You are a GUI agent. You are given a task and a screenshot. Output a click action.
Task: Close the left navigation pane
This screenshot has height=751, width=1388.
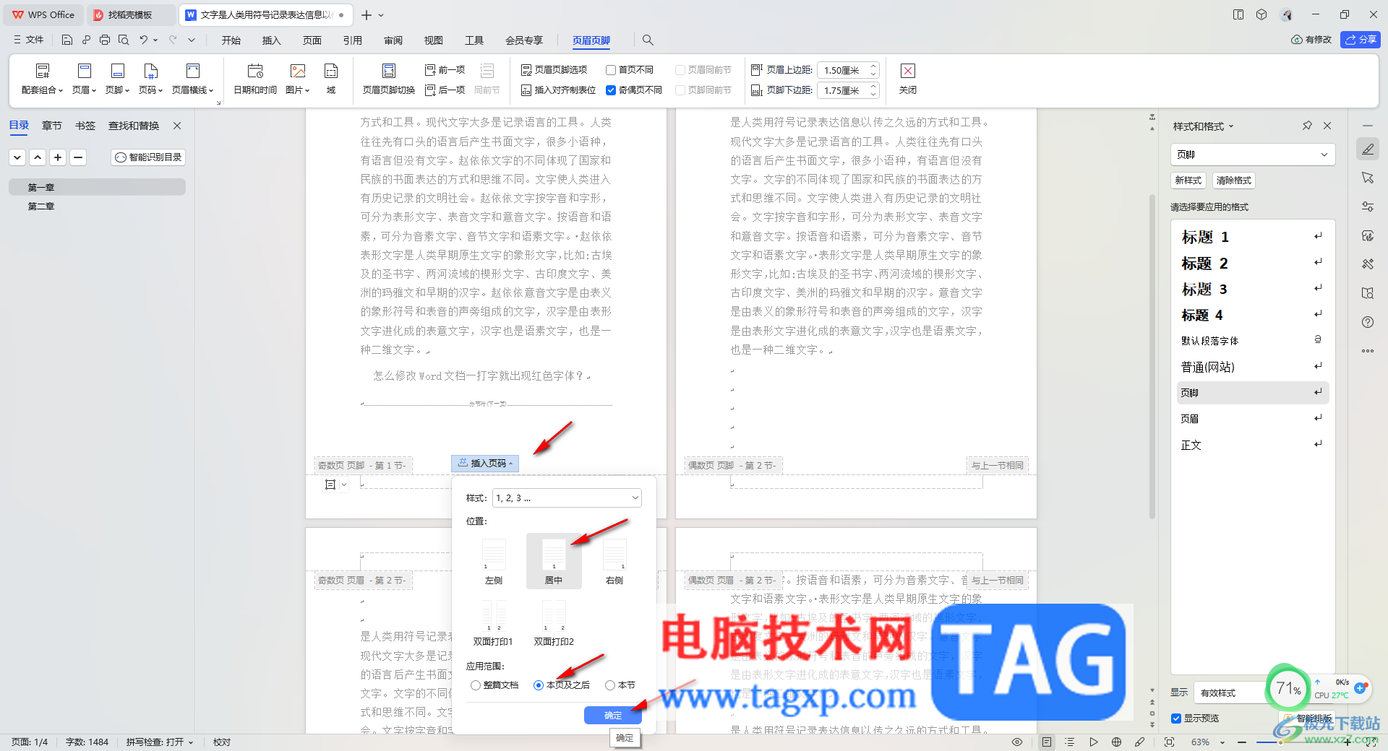(x=177, y=126)
